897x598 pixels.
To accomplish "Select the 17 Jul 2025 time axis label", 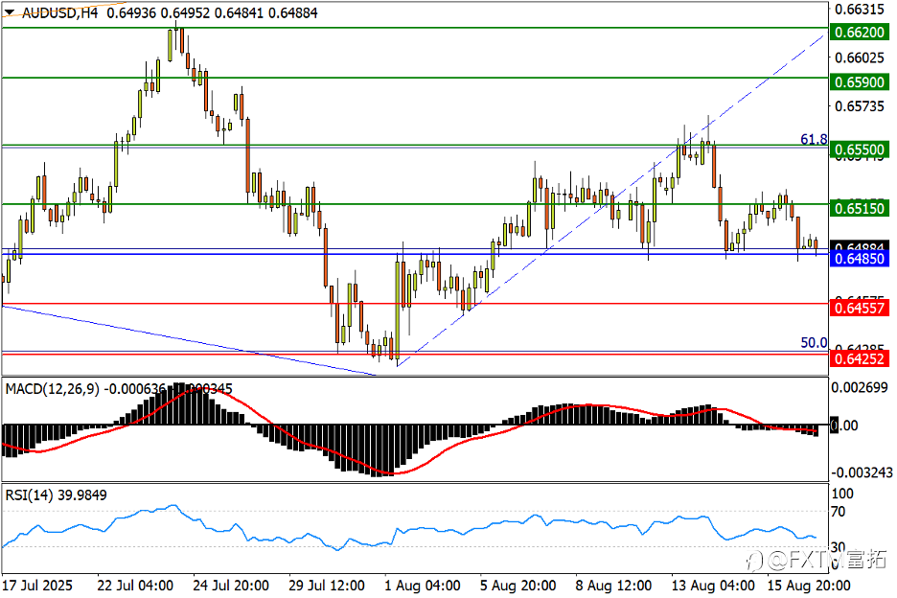I will [37, 586].
